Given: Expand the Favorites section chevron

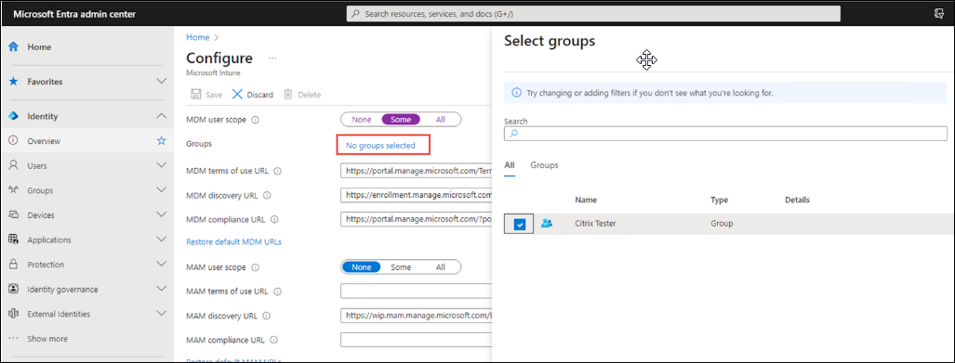Looking at the screenshot, I should [x=162, y=81].
